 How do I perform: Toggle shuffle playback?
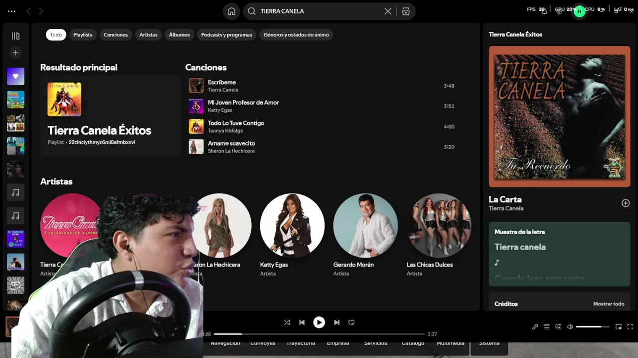(x=287, y=322)
